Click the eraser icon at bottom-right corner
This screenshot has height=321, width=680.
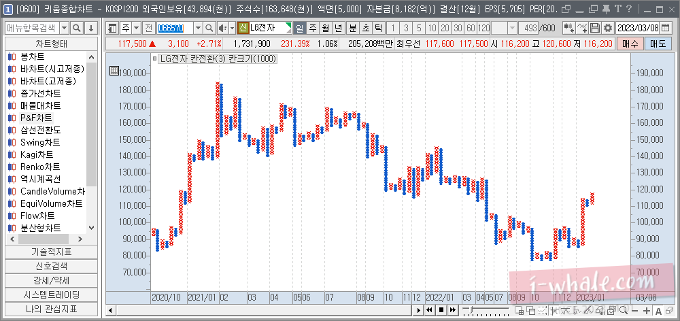coord(668,310)
